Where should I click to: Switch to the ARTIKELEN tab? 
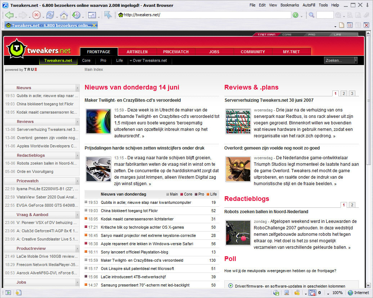tap(137, 52)
